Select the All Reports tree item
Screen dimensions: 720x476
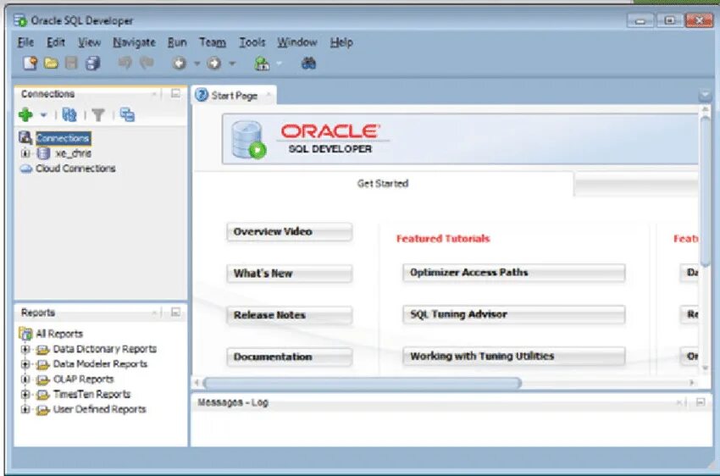pyautogui.click(x=59, y=334)
